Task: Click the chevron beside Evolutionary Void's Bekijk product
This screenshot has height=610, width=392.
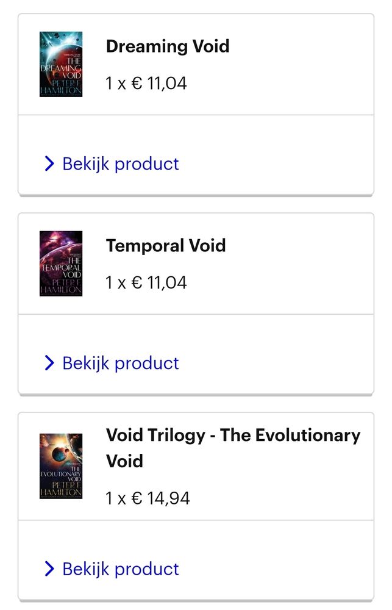Action: pos(49,569)
